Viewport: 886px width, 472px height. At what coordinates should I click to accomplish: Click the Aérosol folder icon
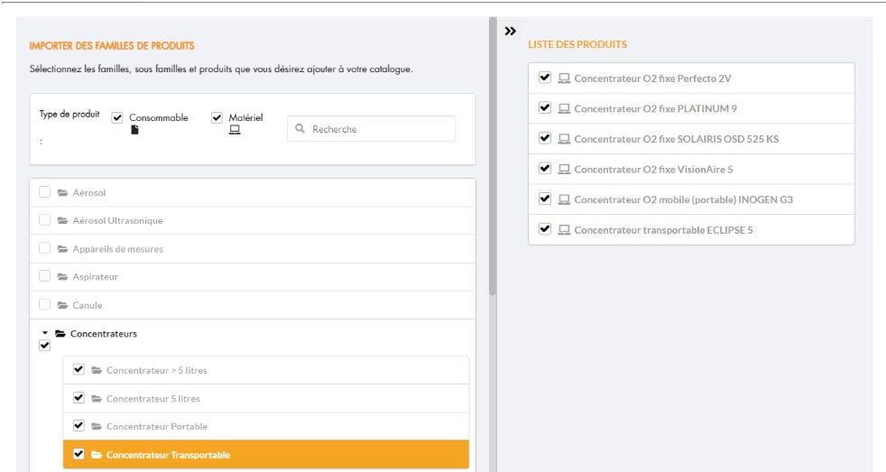[63, 193]
